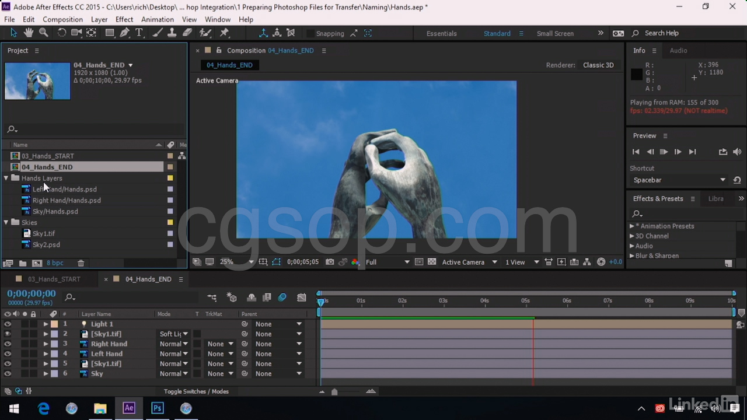Select the Rectangle shape tool
The width and height of the screenshot is (747, 420).
[x=110, y=33]
